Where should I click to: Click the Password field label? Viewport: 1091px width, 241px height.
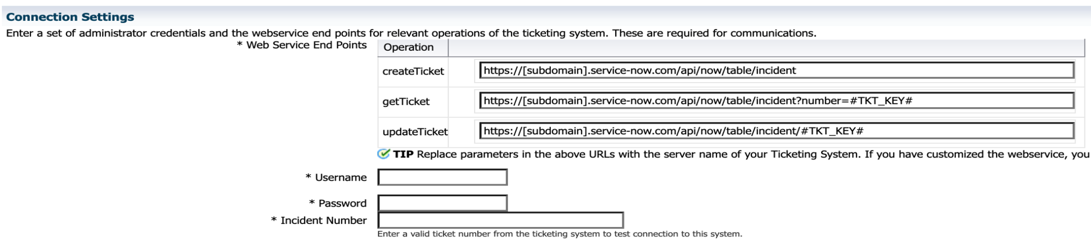pos(342,203)
